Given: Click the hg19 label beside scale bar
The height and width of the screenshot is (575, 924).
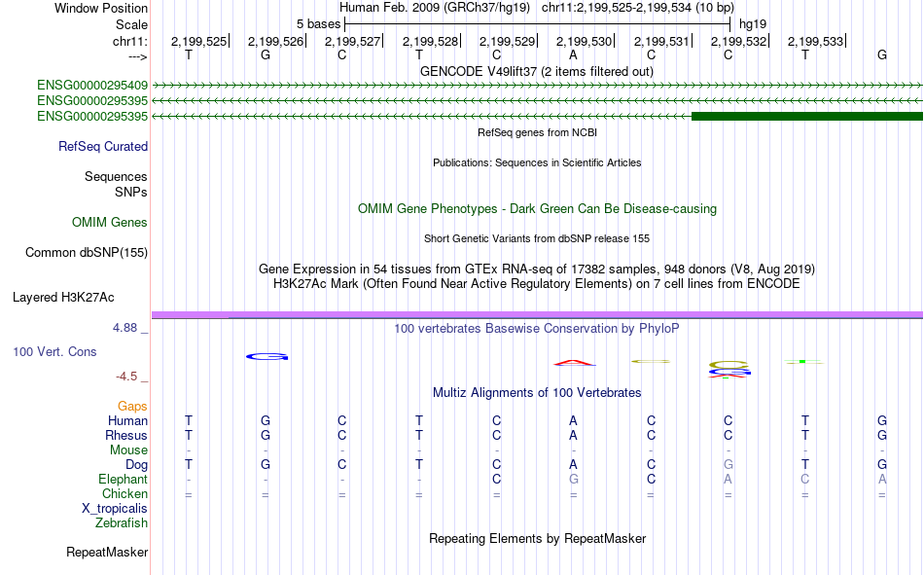Looking at the screenshot, I should click(753, 24).
